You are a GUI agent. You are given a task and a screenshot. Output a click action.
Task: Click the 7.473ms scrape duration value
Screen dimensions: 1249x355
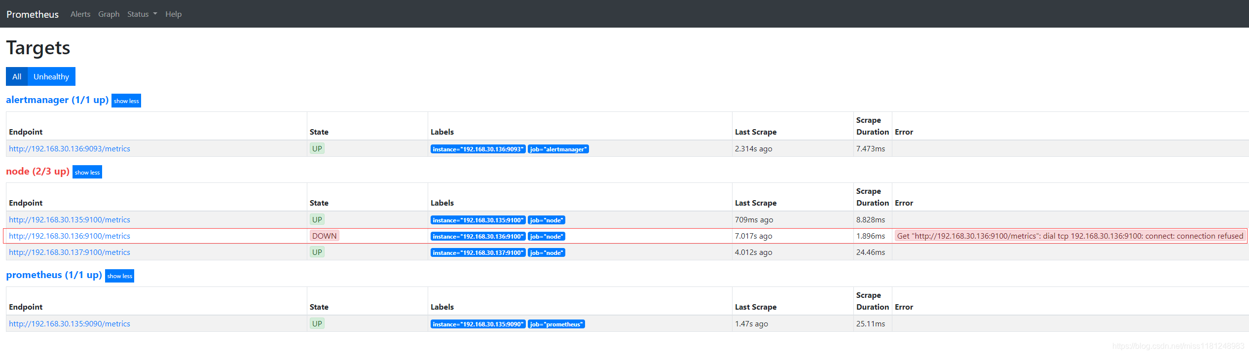coord(871,149)
